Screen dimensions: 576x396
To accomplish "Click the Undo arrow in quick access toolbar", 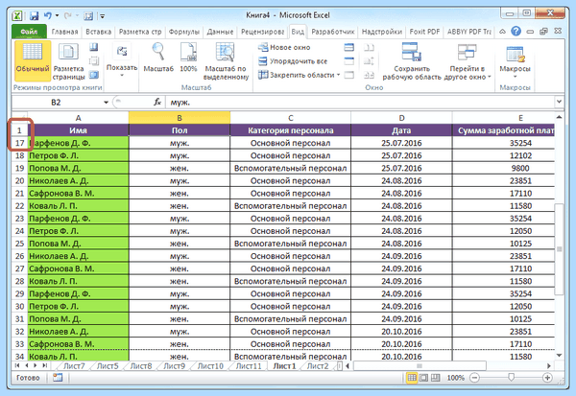I will (48, 15).
